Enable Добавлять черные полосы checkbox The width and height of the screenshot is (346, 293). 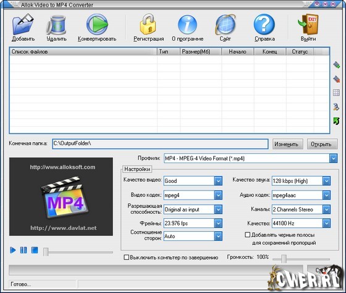click(248, 235)
